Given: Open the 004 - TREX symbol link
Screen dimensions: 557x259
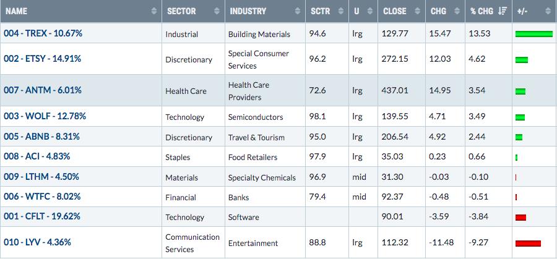Looking at the screenshot, I should [x=43, y=33].
